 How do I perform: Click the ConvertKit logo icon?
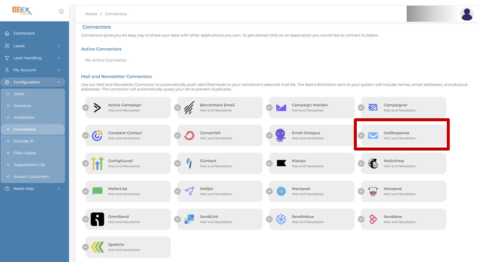(x=189, y=136)
